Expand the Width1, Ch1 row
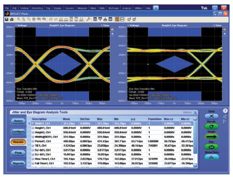 point(33,124)
